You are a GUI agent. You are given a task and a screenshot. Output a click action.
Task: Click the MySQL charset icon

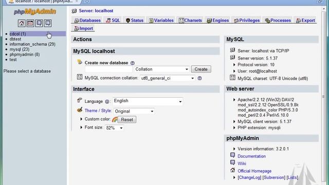click(232, 78)
